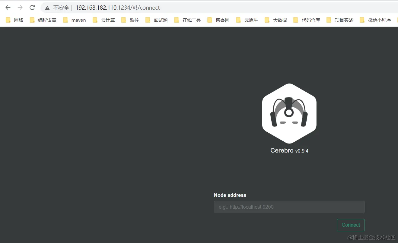398x243 pixels.
Task: Open the 大数据 bookmark folder
Action: point(276,20)
